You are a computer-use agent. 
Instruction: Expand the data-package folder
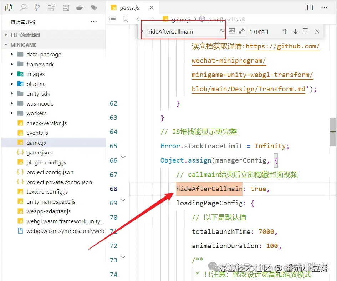point(44,55)
